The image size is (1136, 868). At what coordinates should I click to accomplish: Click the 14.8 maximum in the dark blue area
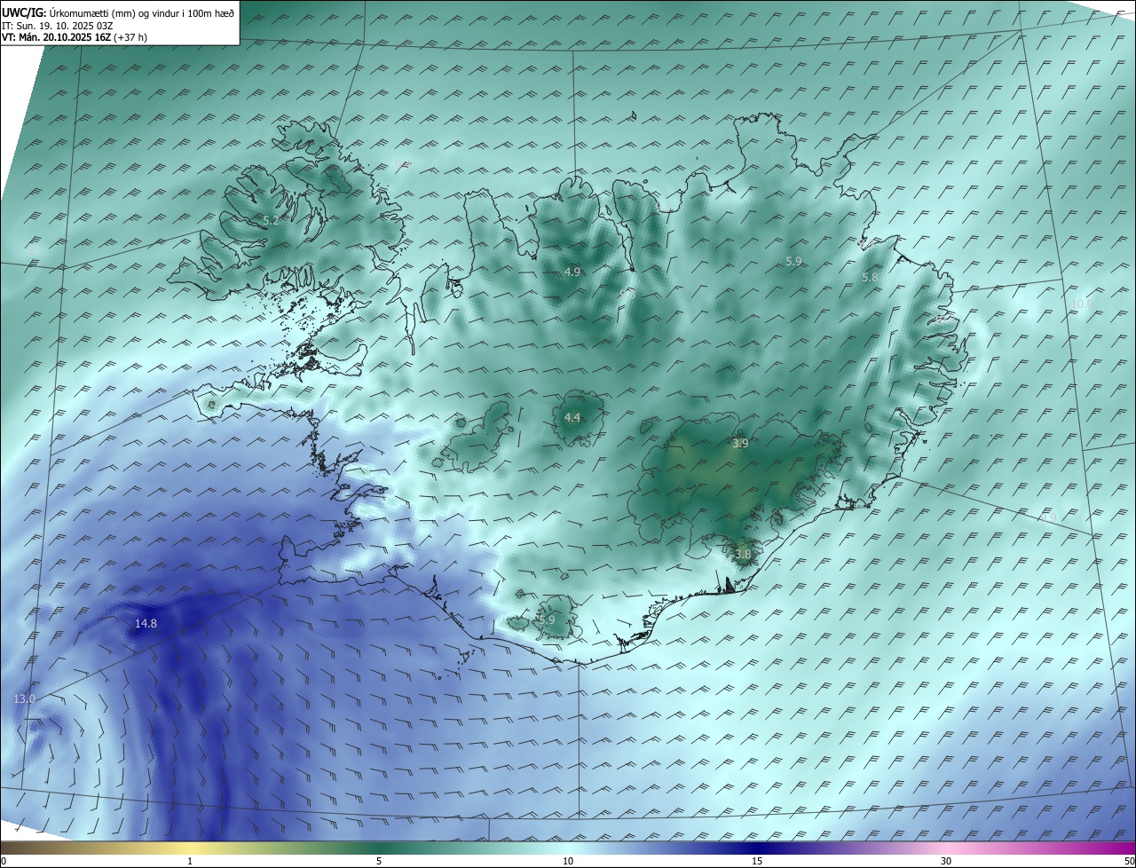pos(146,624)
